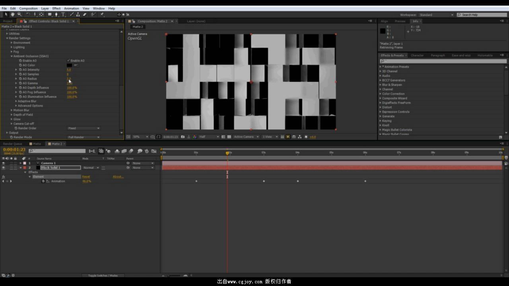Image resolution: width=509 pixels, height=286 pixels.
Task: Click the timeline layer search field
Action: (x=57, y=151)
